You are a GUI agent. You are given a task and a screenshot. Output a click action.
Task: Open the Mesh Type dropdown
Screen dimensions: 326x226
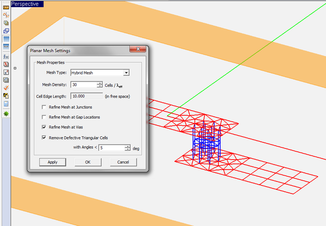click(x=126, y=72)
